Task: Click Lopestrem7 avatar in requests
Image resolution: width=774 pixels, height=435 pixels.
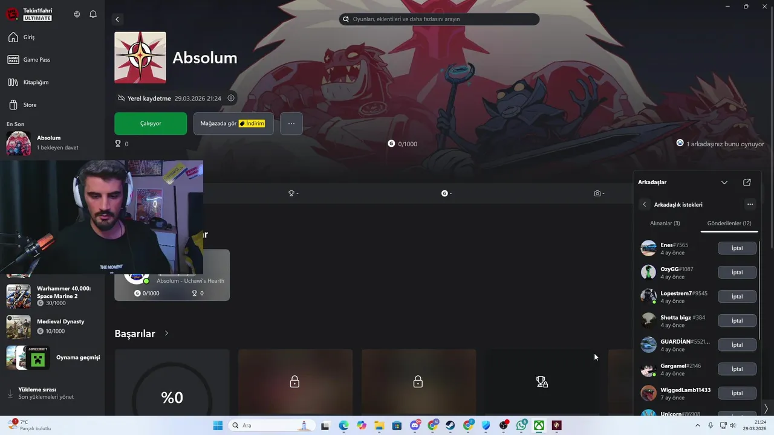Action: click(648, 297)
